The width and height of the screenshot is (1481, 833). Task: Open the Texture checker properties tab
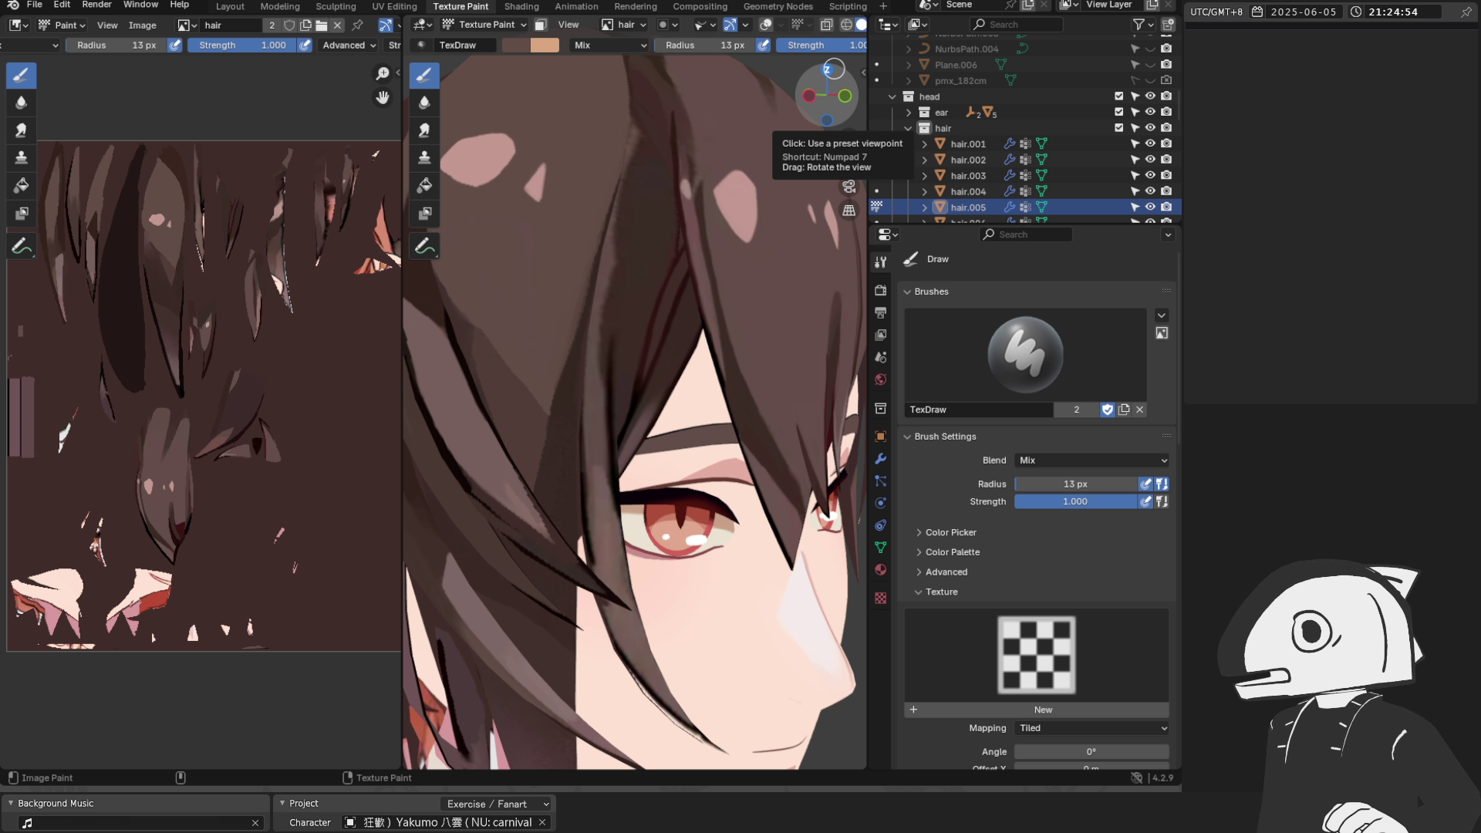880,599
